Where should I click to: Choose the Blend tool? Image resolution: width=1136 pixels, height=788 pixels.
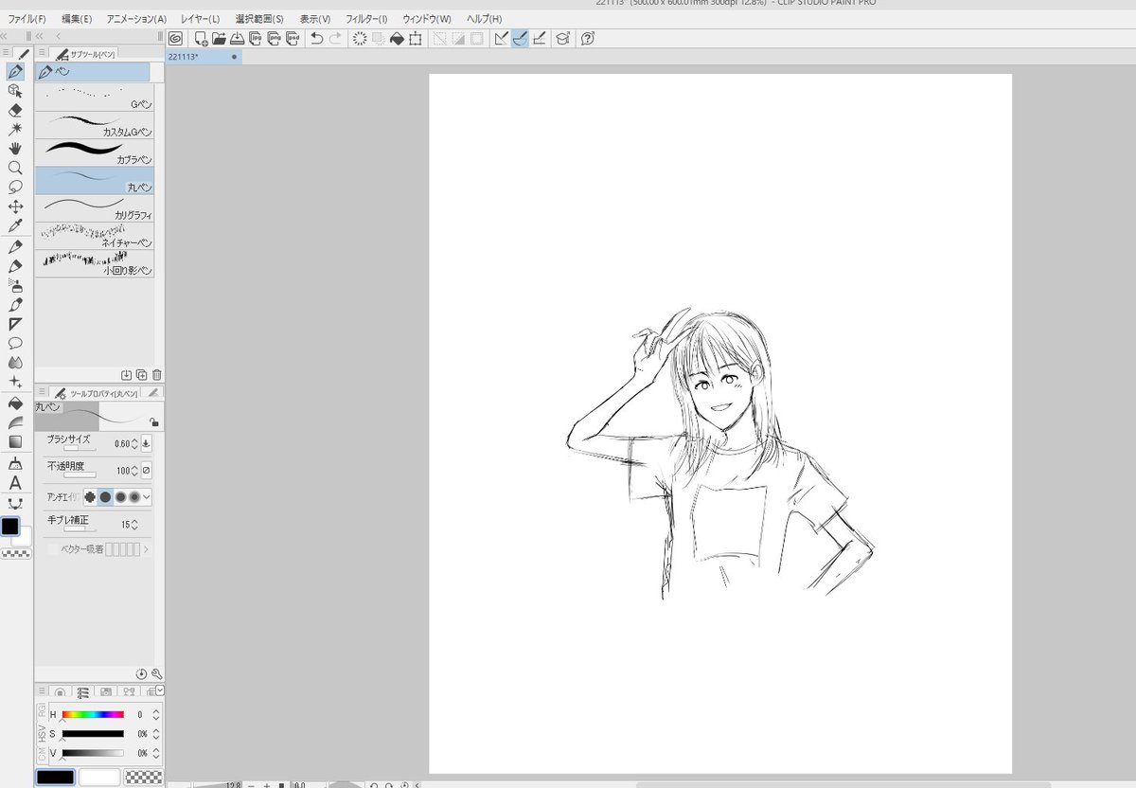coord(15,362)
